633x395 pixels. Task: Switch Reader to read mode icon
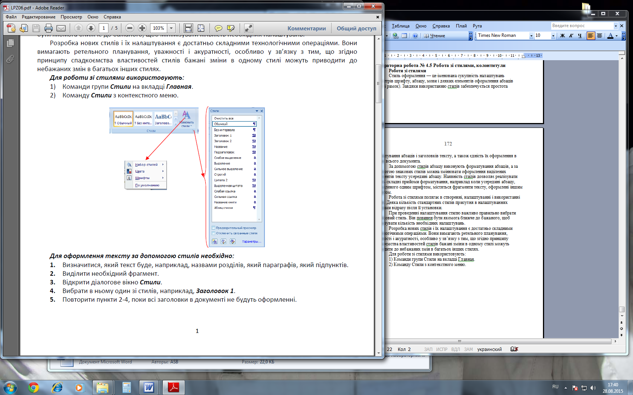point(248,28)
